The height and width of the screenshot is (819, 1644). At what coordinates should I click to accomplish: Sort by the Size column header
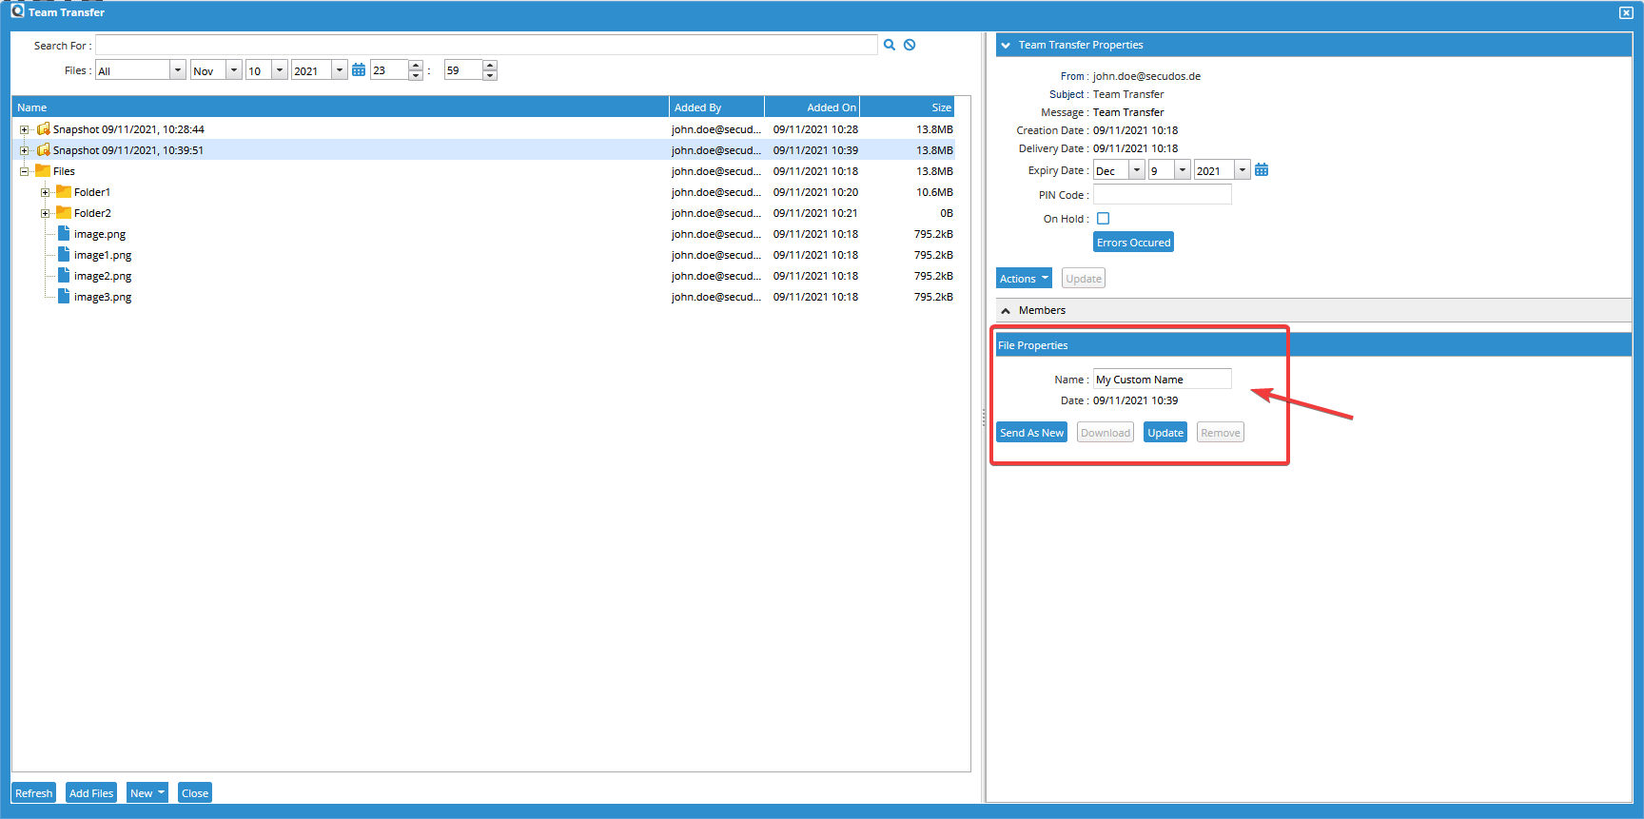(x=908, y=107)
